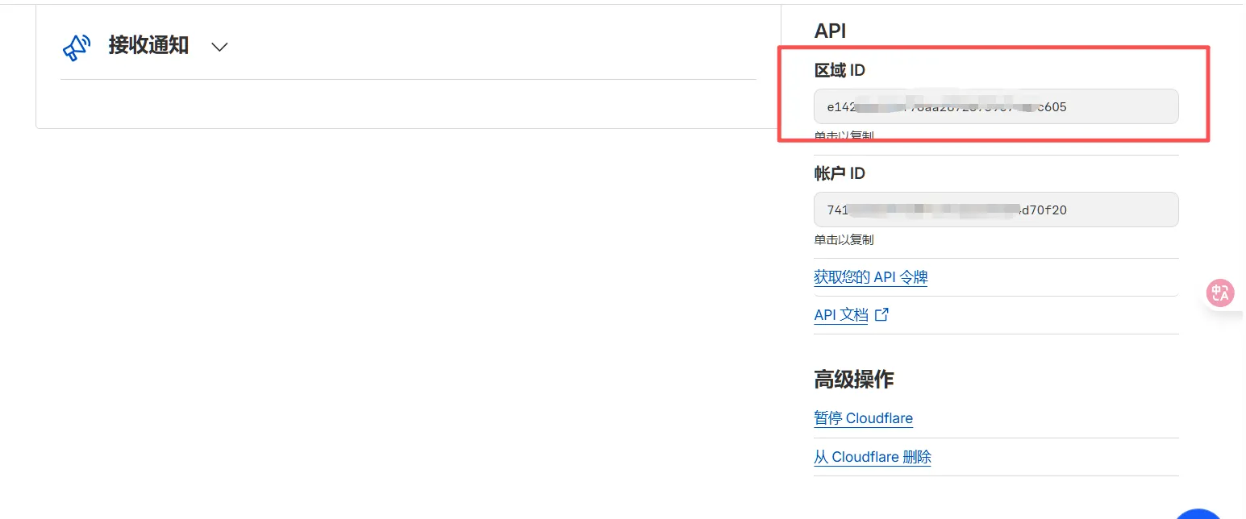
Task: Click 单击以复制 text under 区域 ID
Action: tap(844, 136)
